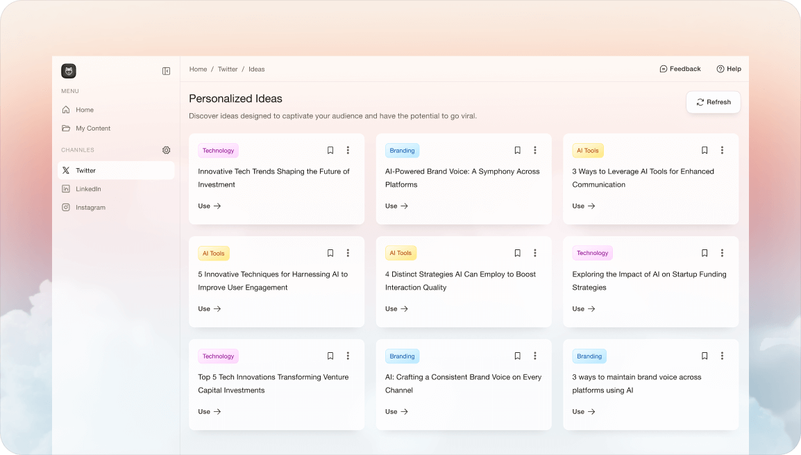Image resolution: width=801 pixels, height=455 pixels.
Task: Use the 5 Innovative Techniques idea
Action: (x=209, y=308)
